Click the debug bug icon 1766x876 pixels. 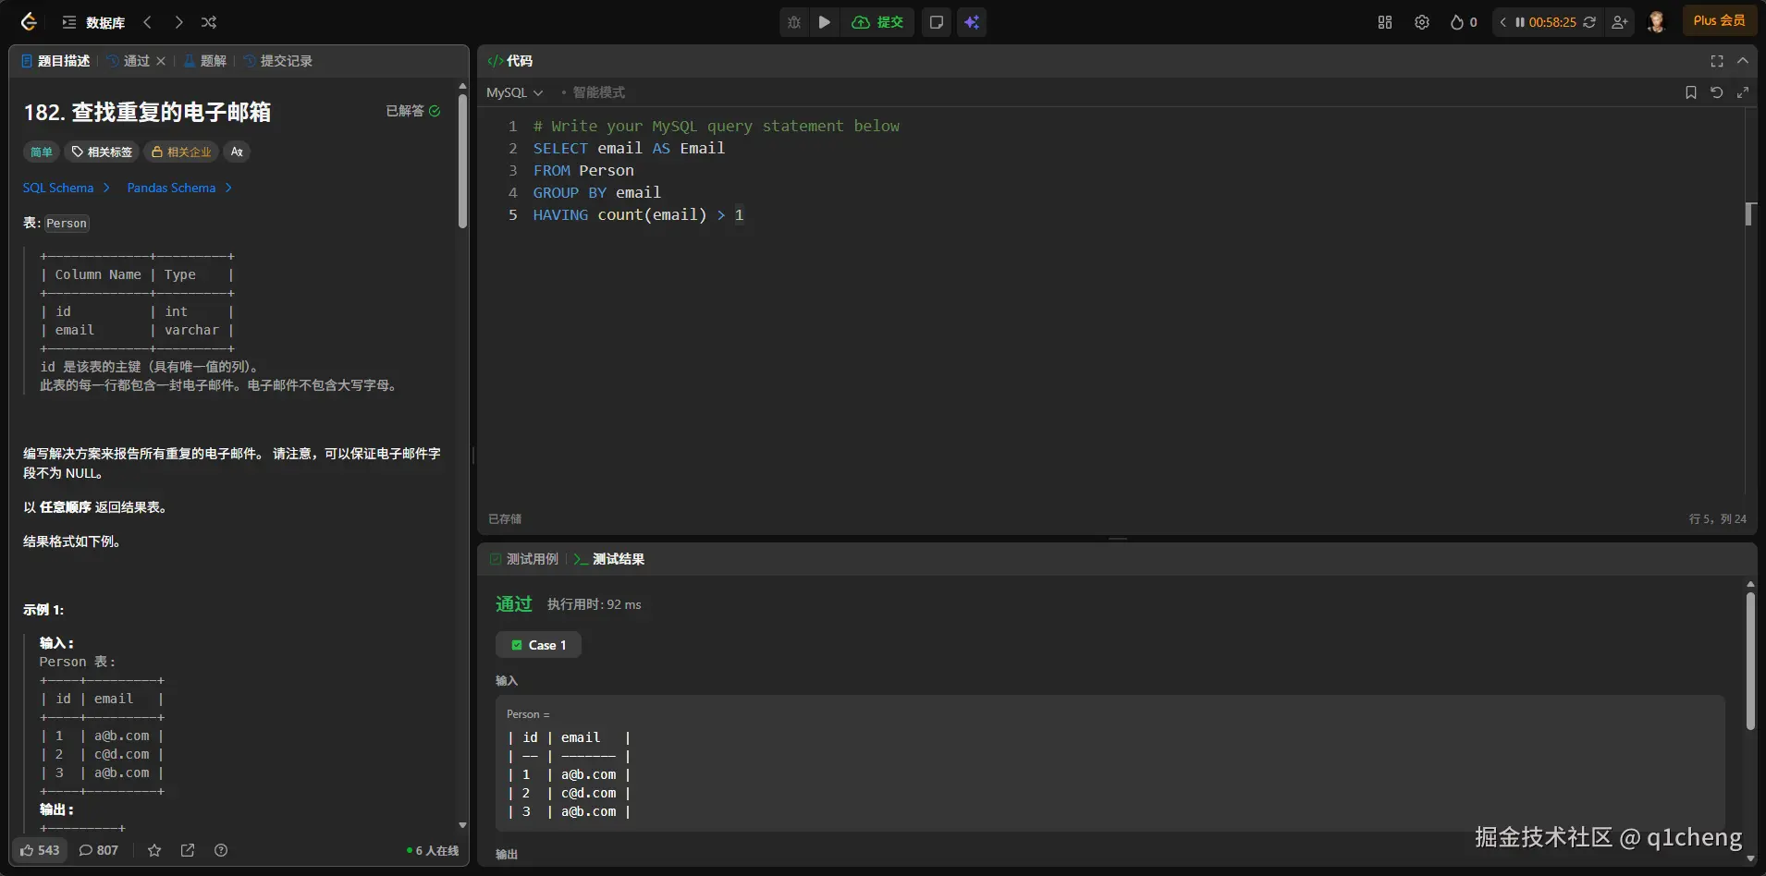point(794,22)
